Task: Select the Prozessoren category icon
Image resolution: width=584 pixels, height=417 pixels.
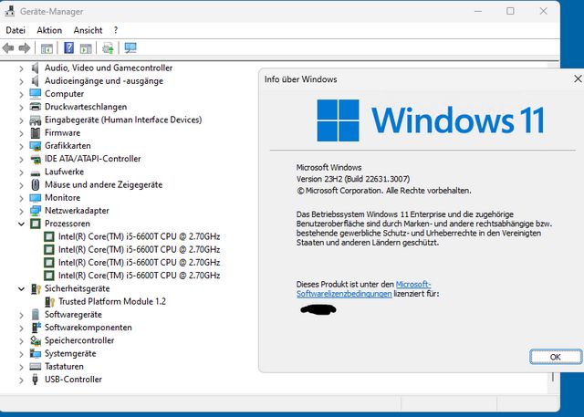Action: [36, 224]
